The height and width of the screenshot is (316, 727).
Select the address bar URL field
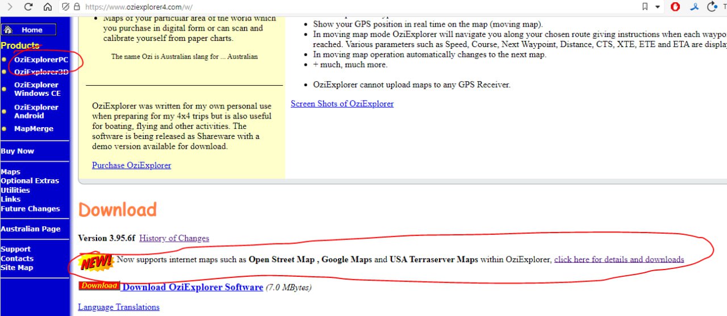[x=358, y=7]
